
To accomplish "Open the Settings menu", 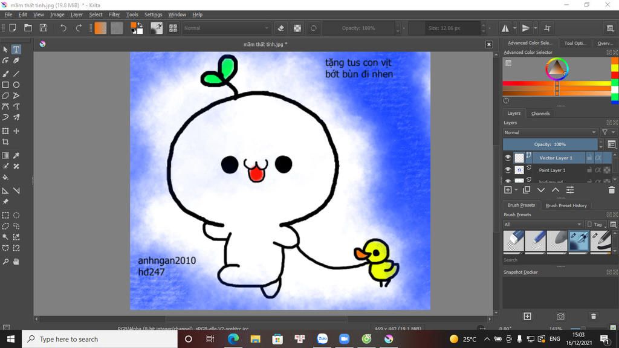I will pyautogui.click(x=153, y=14).
